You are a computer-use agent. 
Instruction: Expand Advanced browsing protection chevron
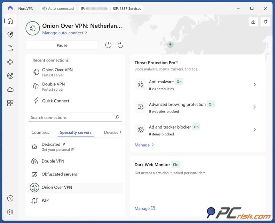coord(254,107)
